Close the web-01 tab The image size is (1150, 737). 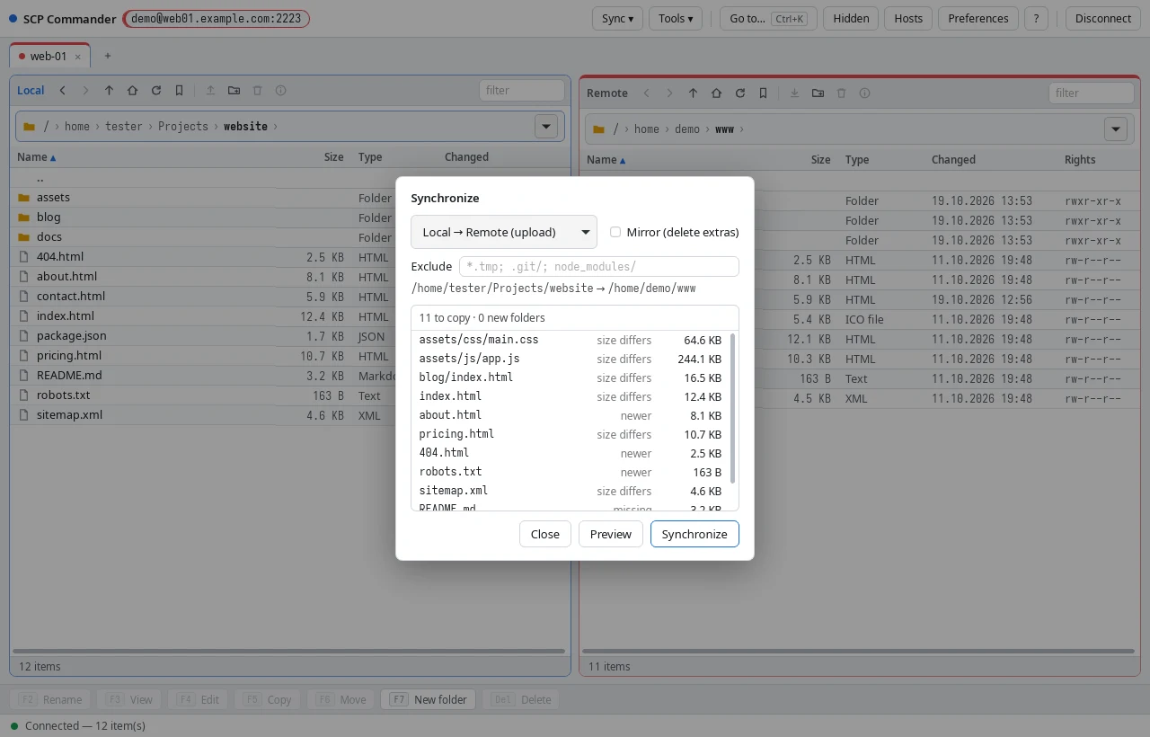[77, 57]
